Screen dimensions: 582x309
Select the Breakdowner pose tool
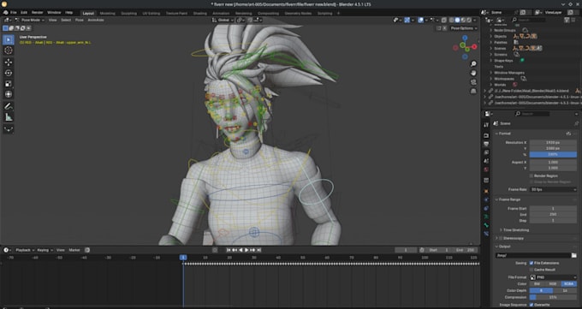click(9, 129)
